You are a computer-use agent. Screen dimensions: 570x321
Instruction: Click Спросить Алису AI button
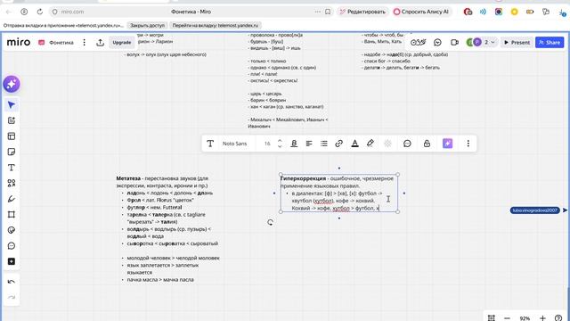(x=421, y=12)
